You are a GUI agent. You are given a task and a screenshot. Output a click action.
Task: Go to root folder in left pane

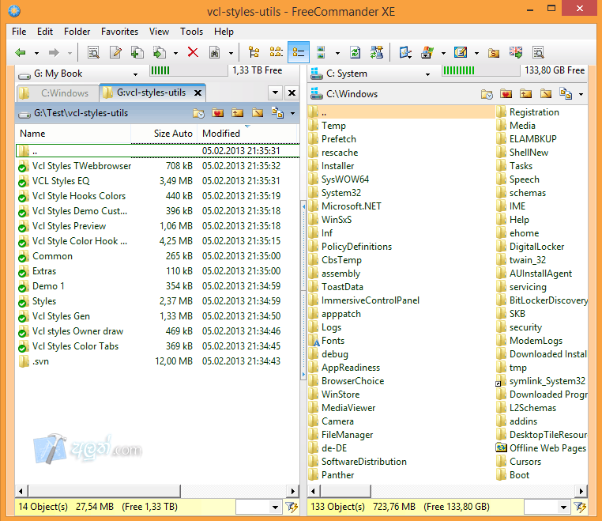258,113
